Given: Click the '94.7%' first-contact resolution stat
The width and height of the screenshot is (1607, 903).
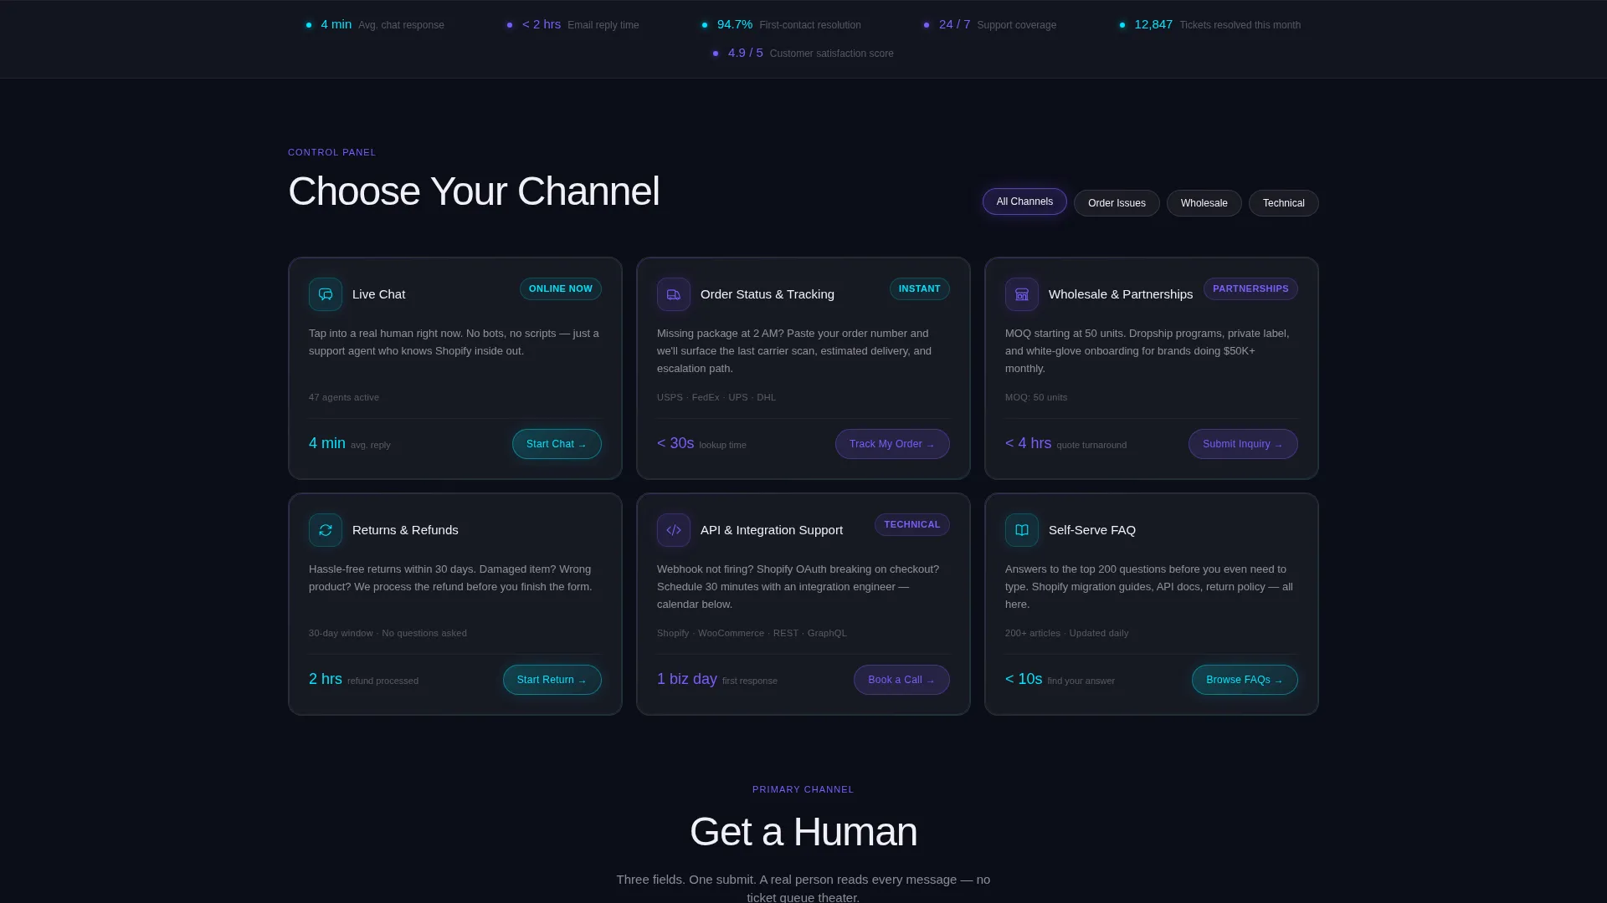Looking at the screenshot, I should tap(735, 24).
